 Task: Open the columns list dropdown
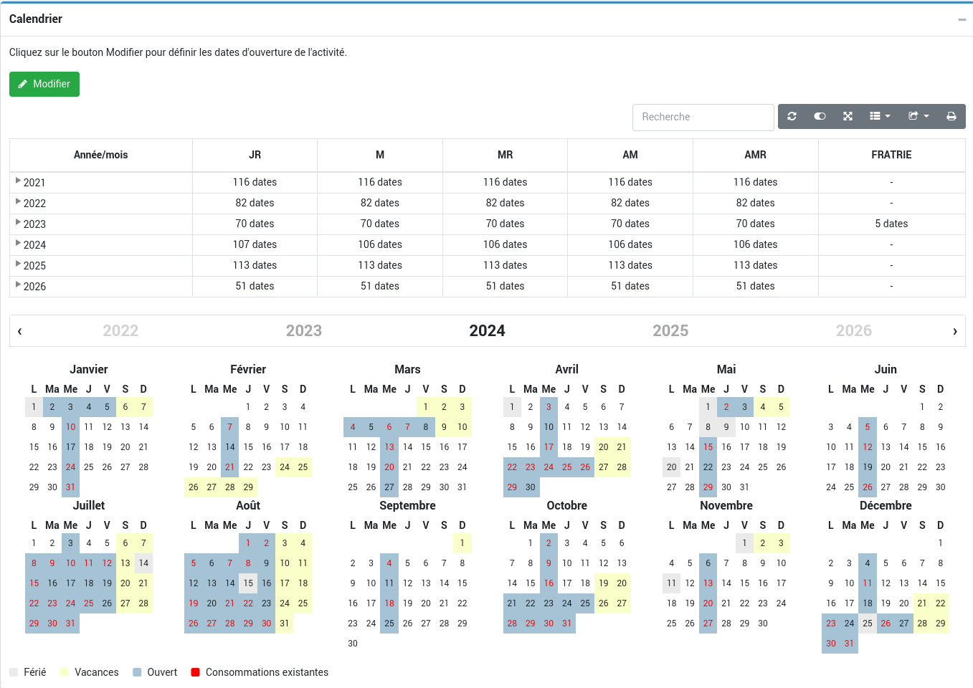coord(879,116)
